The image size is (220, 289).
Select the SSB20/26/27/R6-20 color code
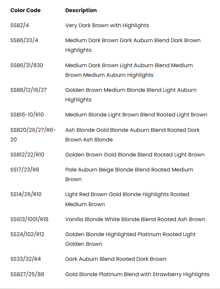point(33,135)
